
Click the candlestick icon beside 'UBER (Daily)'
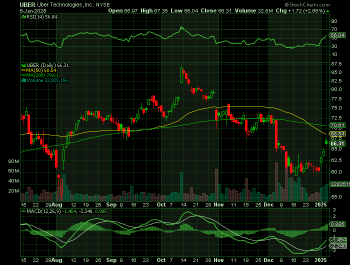23,65
